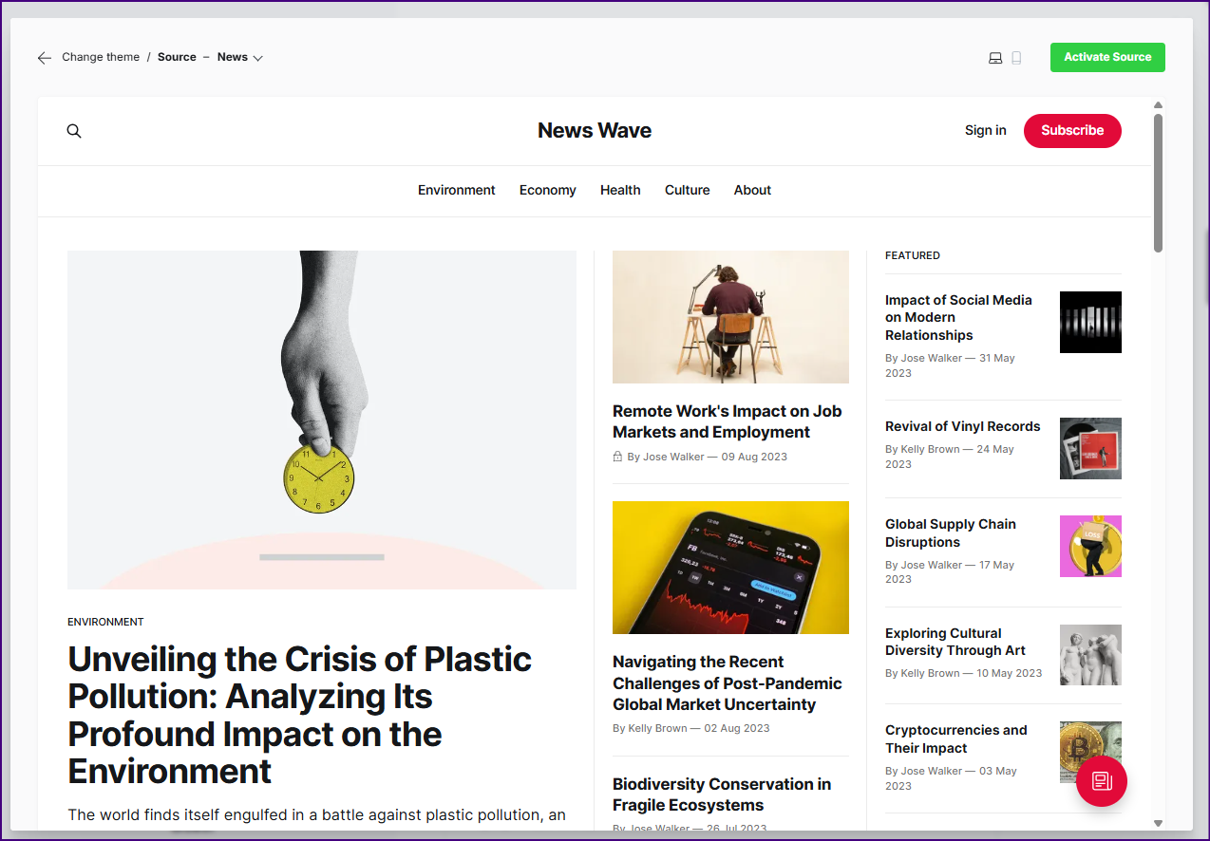1210x841 pixels.
Task: Open Revival of Vinyl Records article
Action: [963, 426]
